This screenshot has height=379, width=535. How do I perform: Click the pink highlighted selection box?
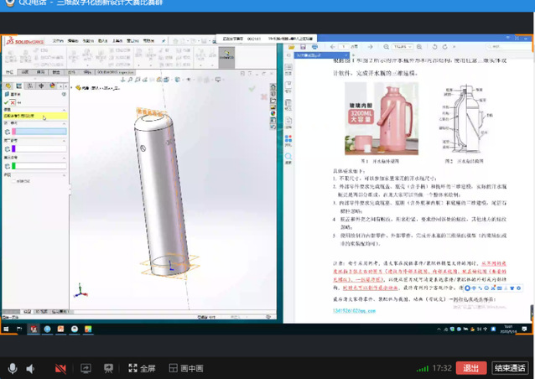coord(39,132)
